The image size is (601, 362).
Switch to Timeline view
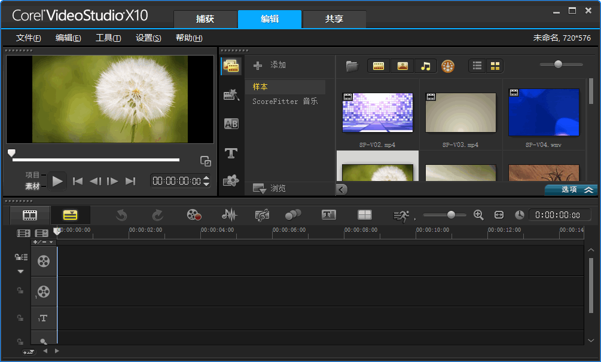71,215
